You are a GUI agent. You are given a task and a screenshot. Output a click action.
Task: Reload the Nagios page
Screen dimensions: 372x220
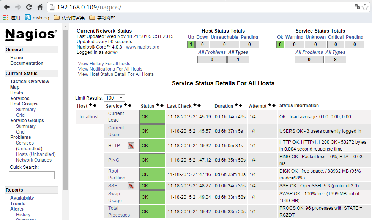coord(29,7)
